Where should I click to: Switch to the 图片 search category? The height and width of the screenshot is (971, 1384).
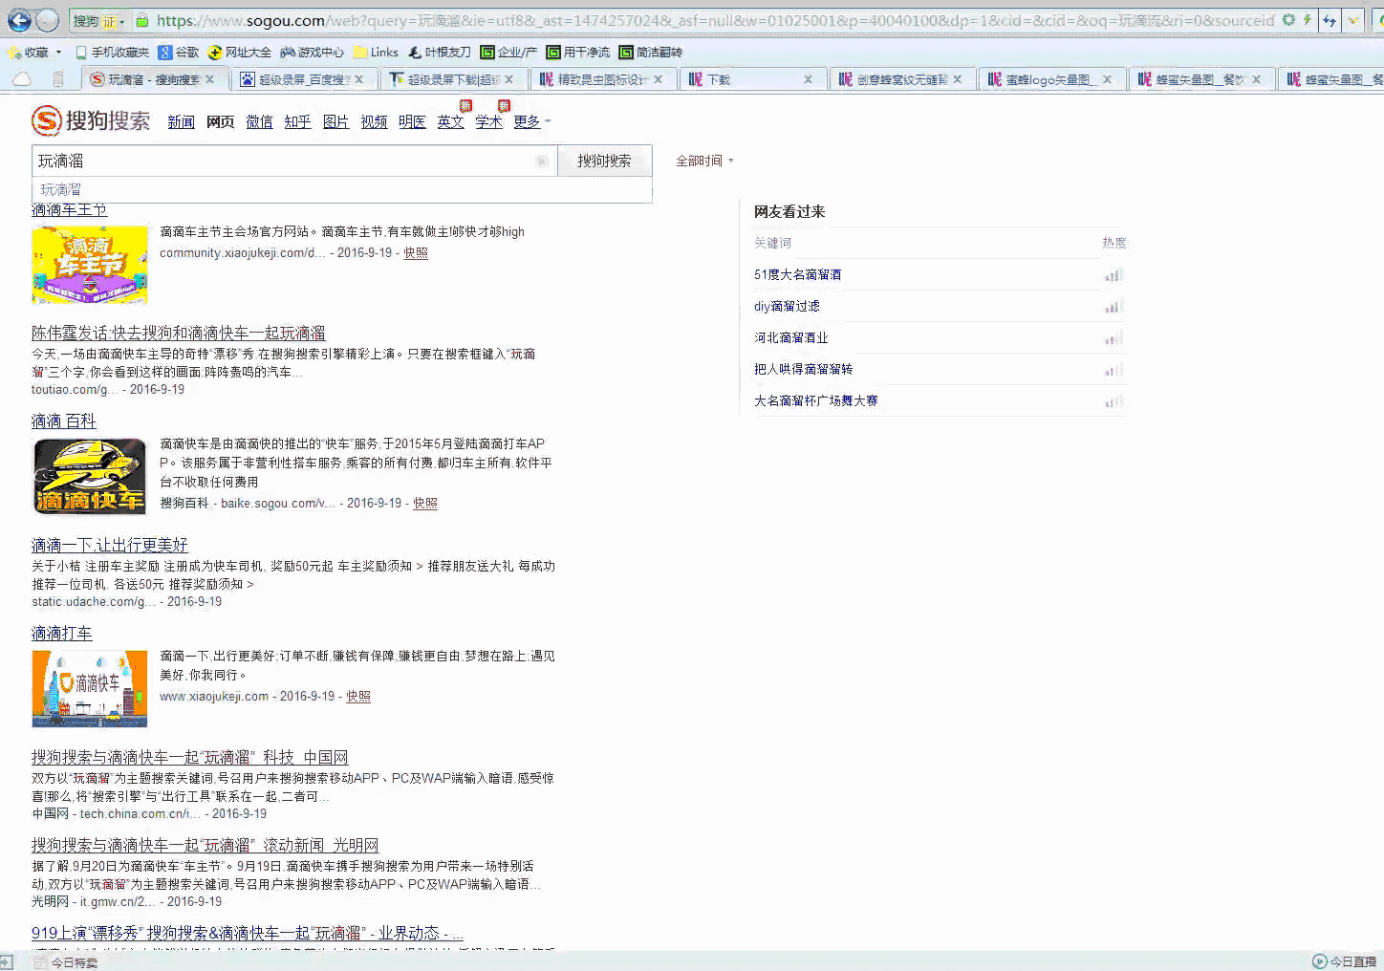(335, 121)
